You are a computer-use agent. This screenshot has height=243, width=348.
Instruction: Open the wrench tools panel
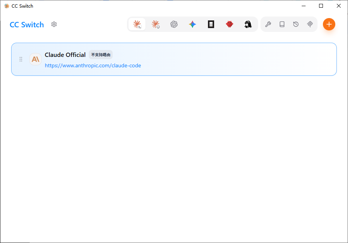(268, 24)
